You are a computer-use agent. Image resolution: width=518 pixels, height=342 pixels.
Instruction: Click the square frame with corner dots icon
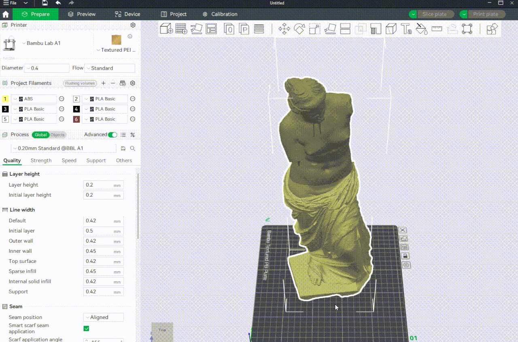(x=467, y=29)
